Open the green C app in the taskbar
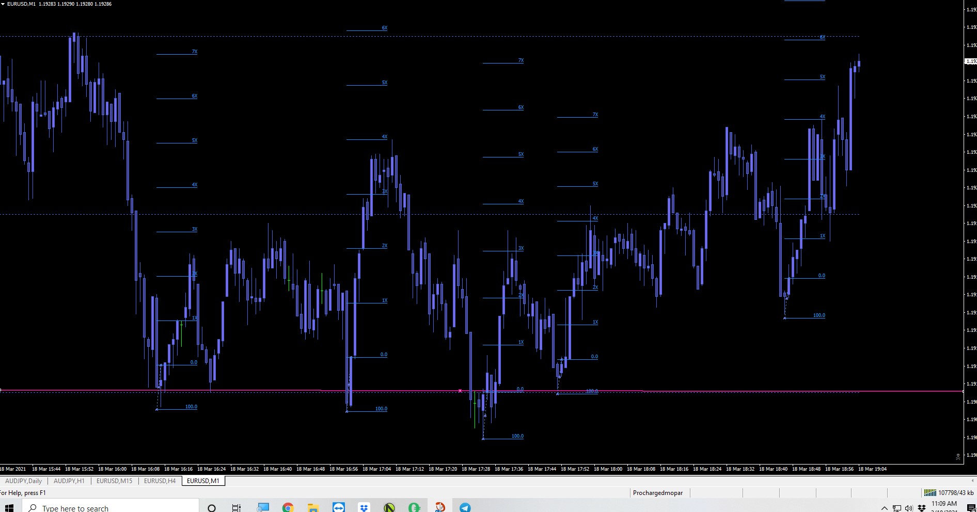Image resolution: width=977 pixels, height=512 pixels. coord(414,508)
